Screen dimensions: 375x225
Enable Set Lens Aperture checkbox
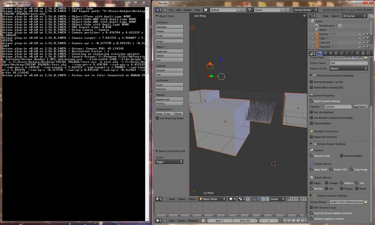311,112
